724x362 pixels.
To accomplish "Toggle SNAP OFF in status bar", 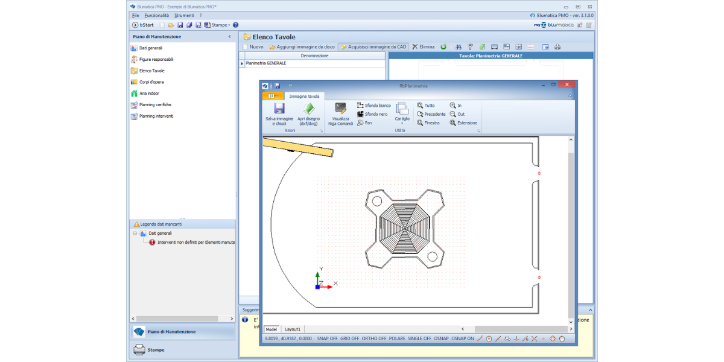I will (x=328, y=338).
